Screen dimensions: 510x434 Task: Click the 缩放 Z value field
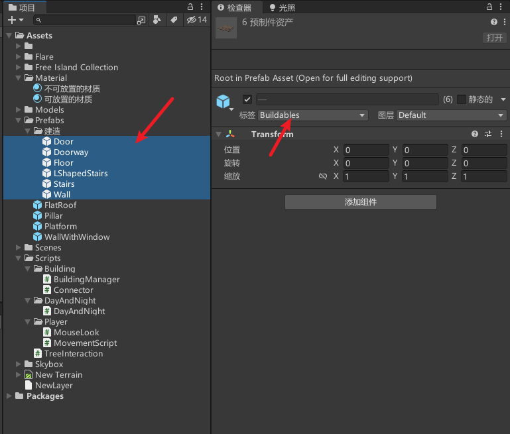tap(484, 176)
